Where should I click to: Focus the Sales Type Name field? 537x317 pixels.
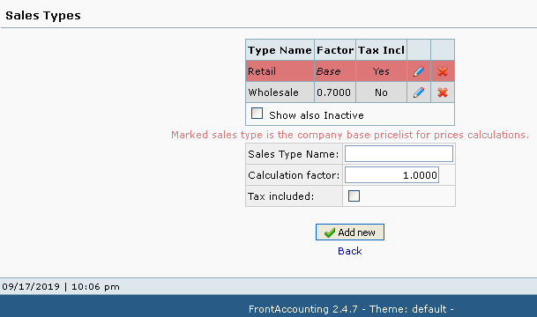point(399,154)
